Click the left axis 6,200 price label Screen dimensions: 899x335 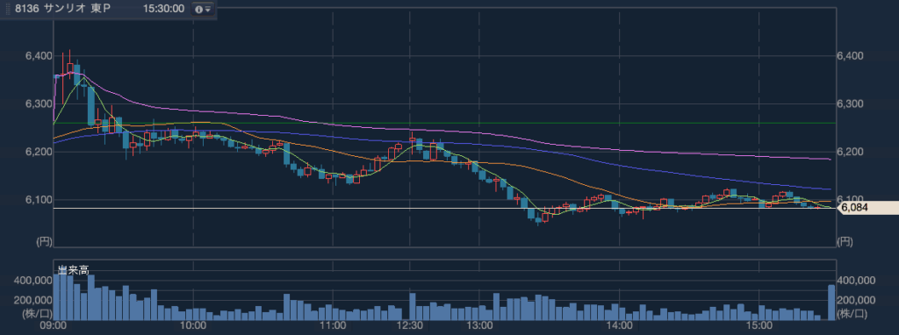tap(38, 153)
